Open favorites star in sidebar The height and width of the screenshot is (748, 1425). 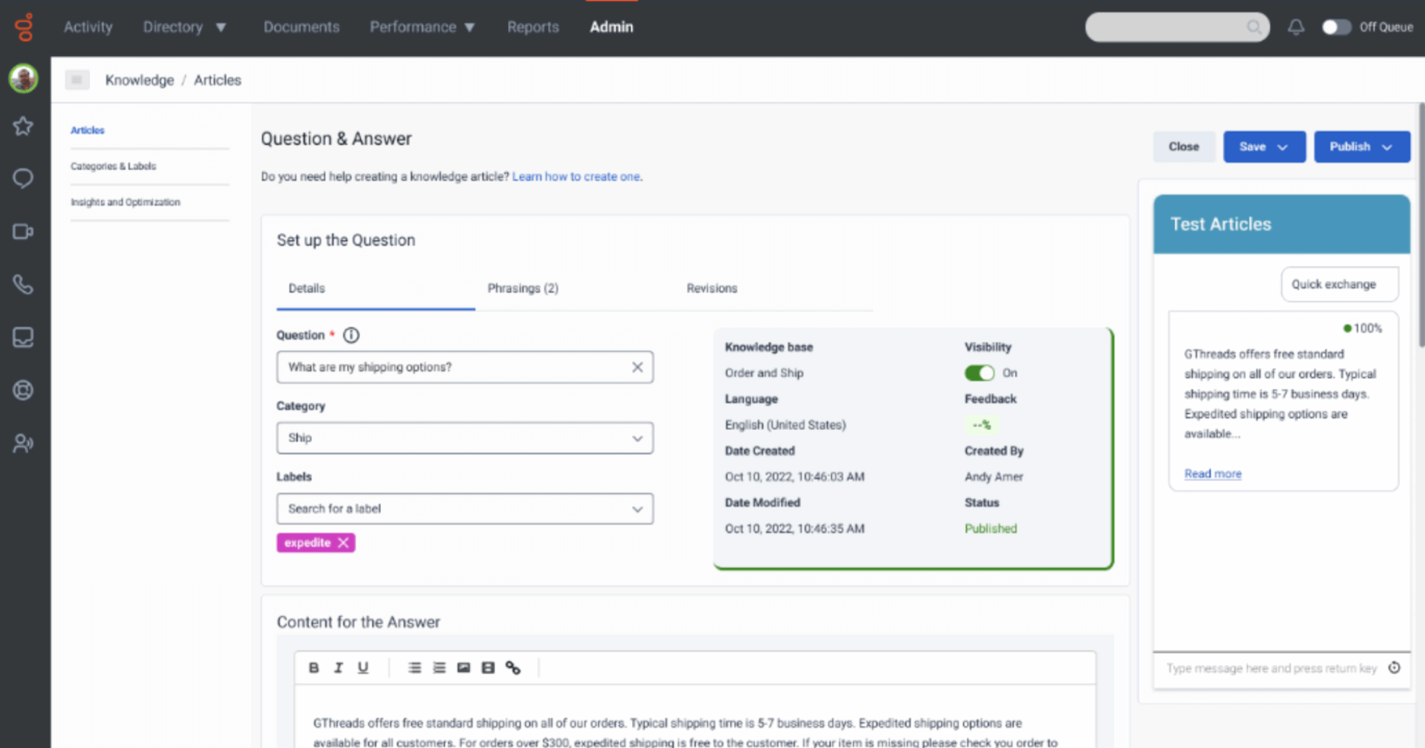click(x=23, y=126)
